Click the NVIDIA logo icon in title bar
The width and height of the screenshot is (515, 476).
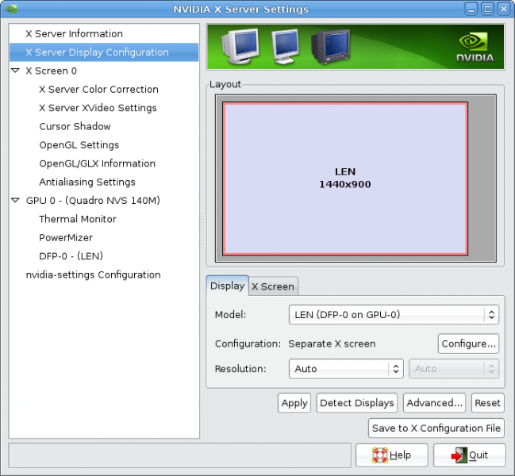click(11, 9)
